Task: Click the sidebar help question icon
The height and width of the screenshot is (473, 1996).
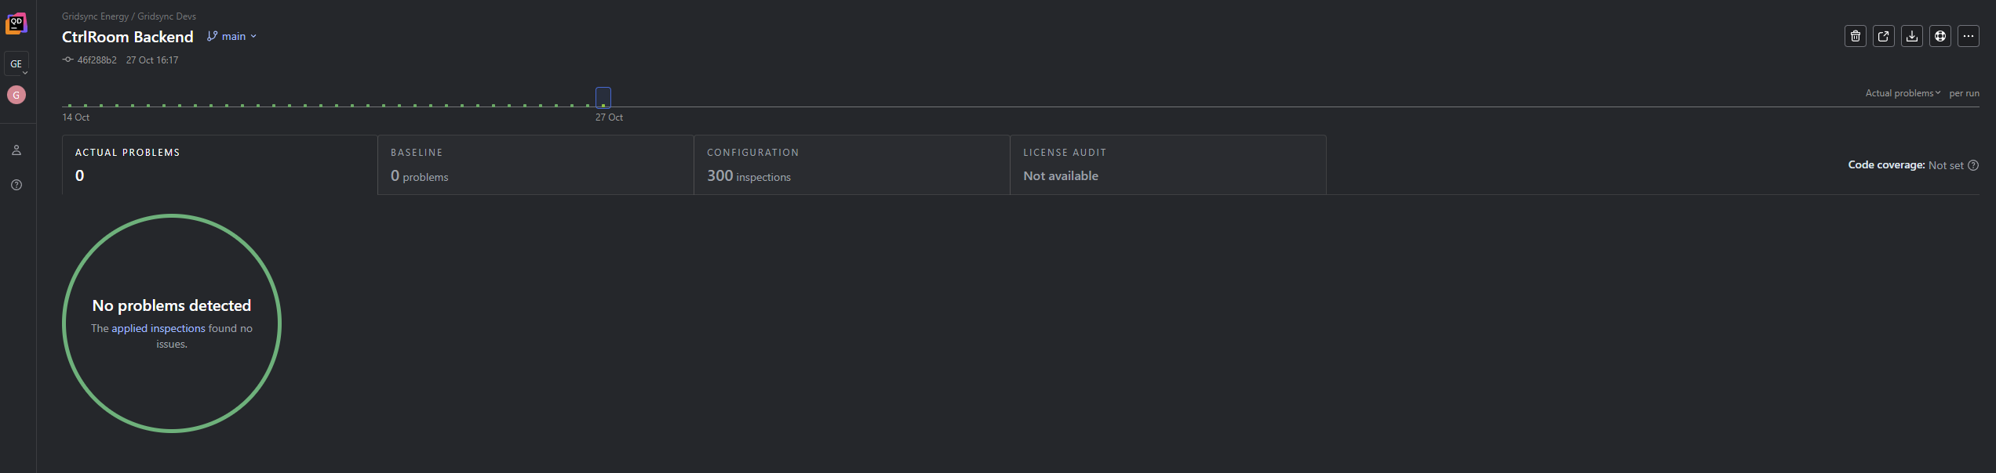Action: coord(16,185)
